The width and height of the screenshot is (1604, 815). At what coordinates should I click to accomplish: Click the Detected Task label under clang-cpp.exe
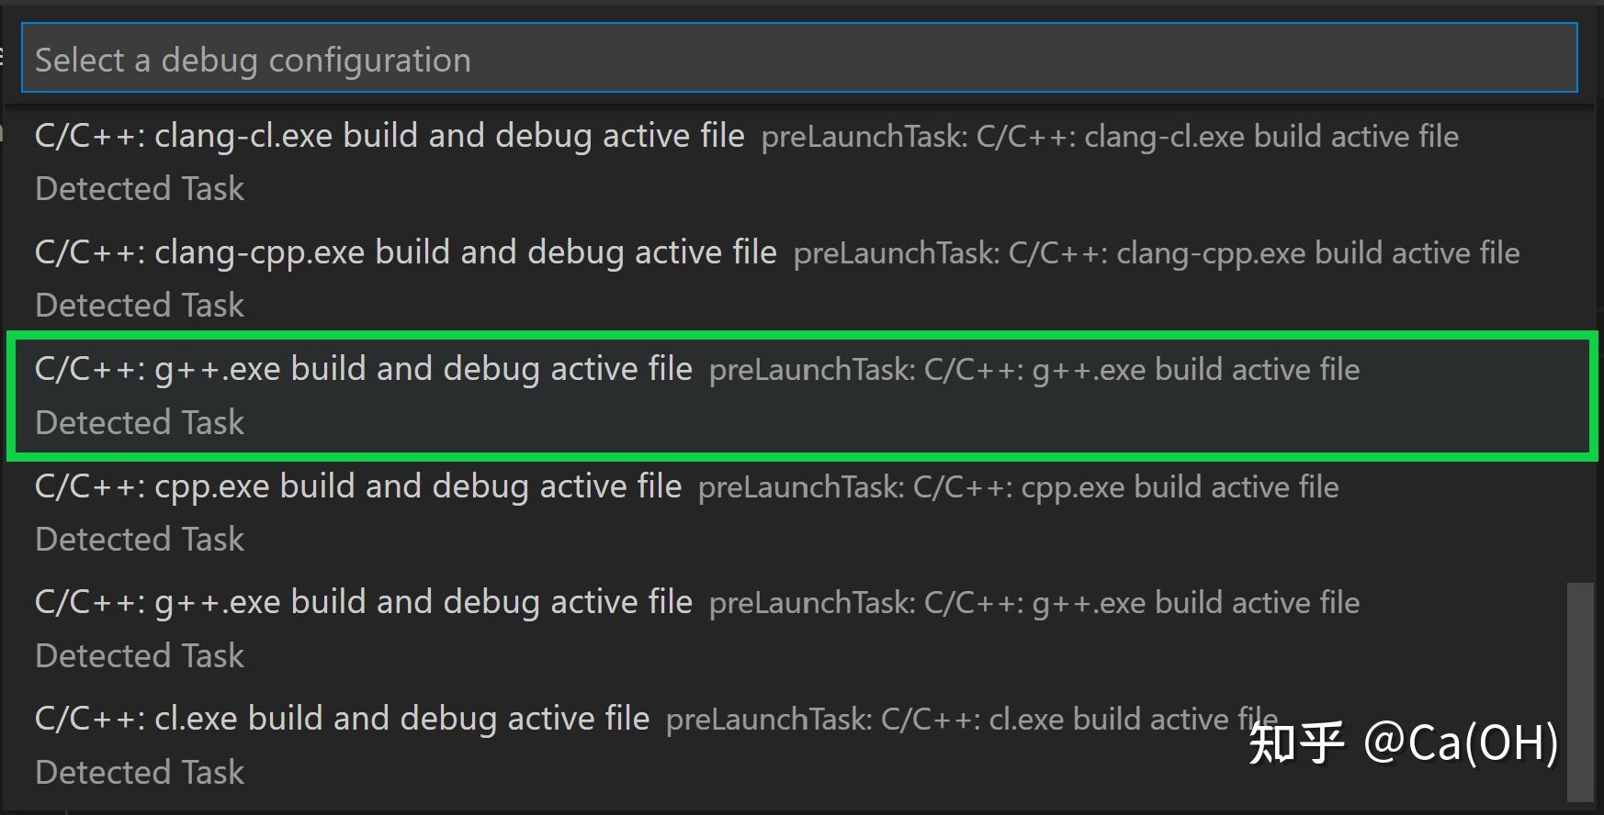pos(139,304)
